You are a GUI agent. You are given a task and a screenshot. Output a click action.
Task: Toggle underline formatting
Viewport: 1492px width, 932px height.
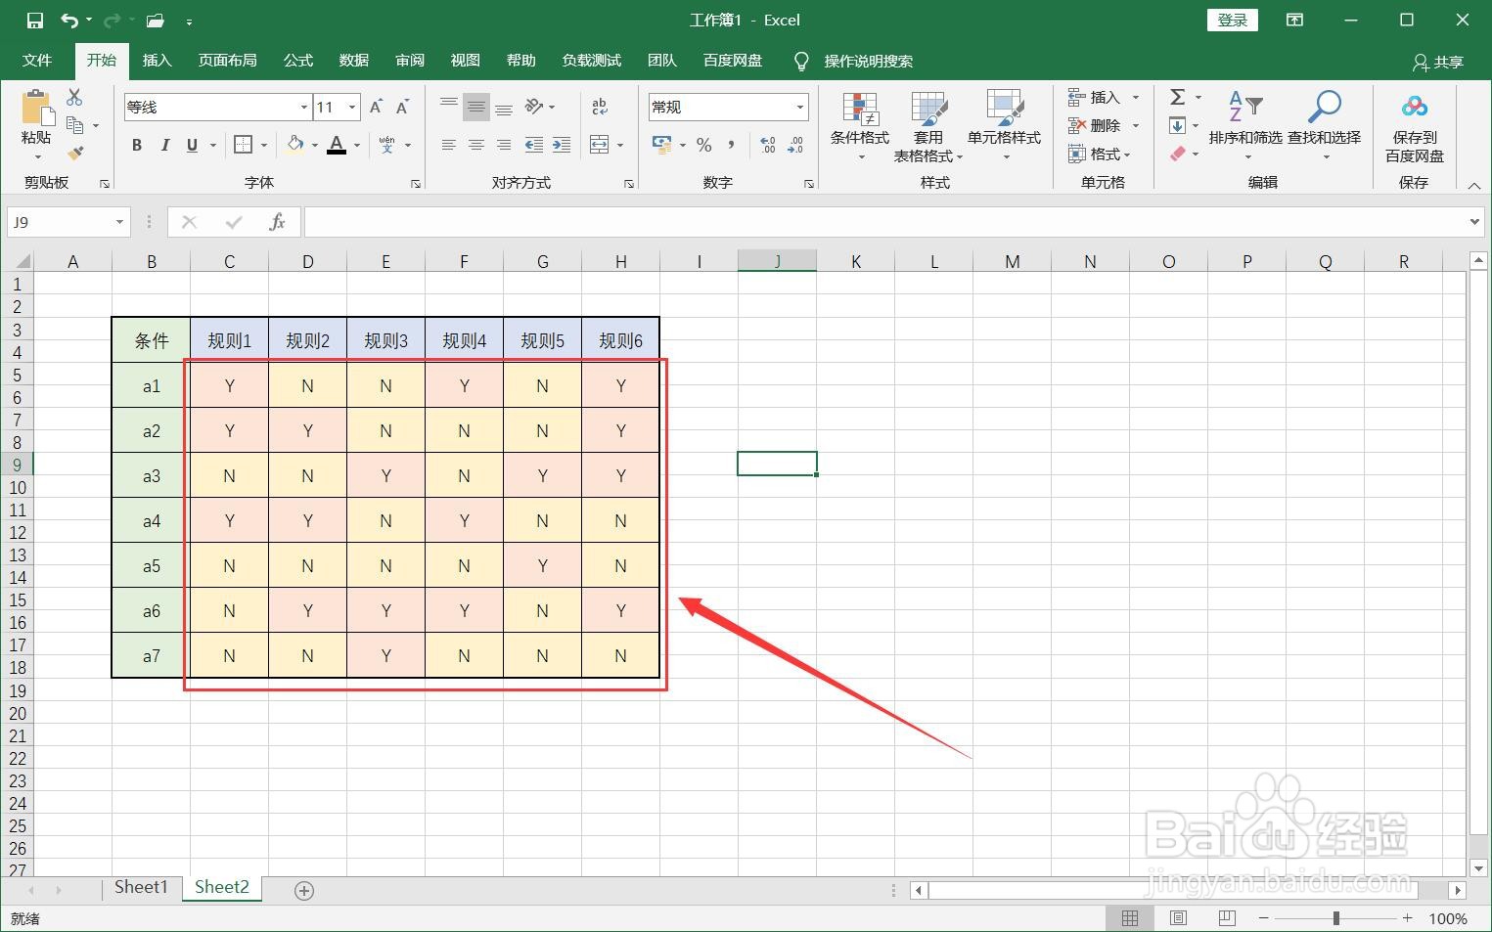click(192, 145)
